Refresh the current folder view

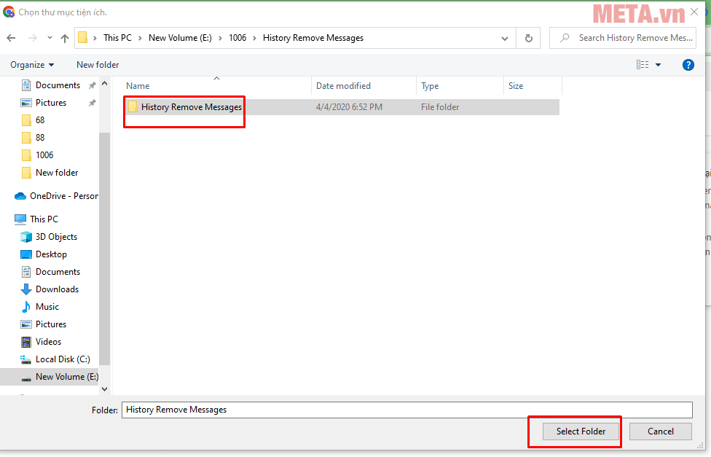[528, 37]
